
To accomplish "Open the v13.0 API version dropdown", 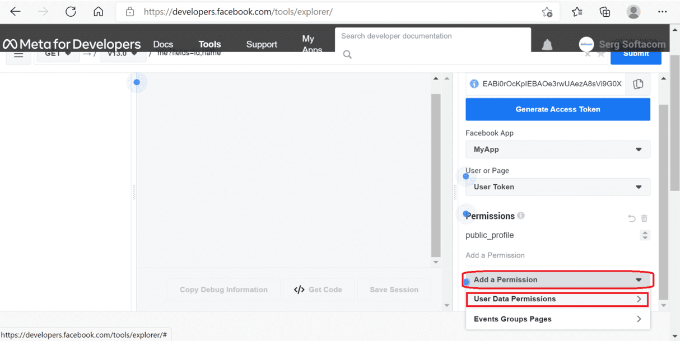I will 123,54.
